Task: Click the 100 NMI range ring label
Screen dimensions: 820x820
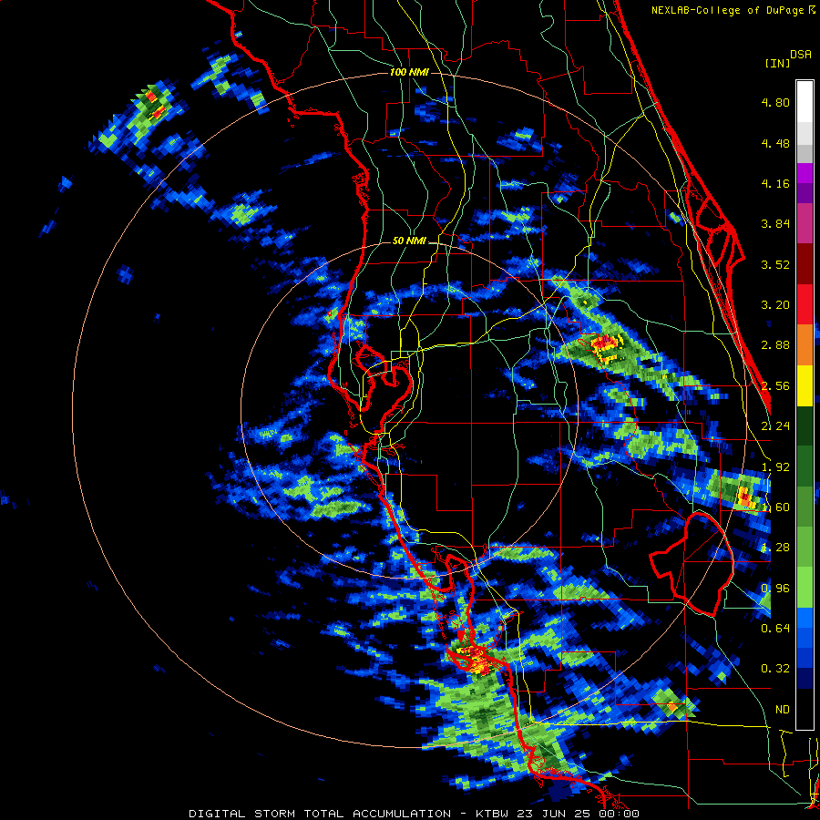Action: (409, 72)
